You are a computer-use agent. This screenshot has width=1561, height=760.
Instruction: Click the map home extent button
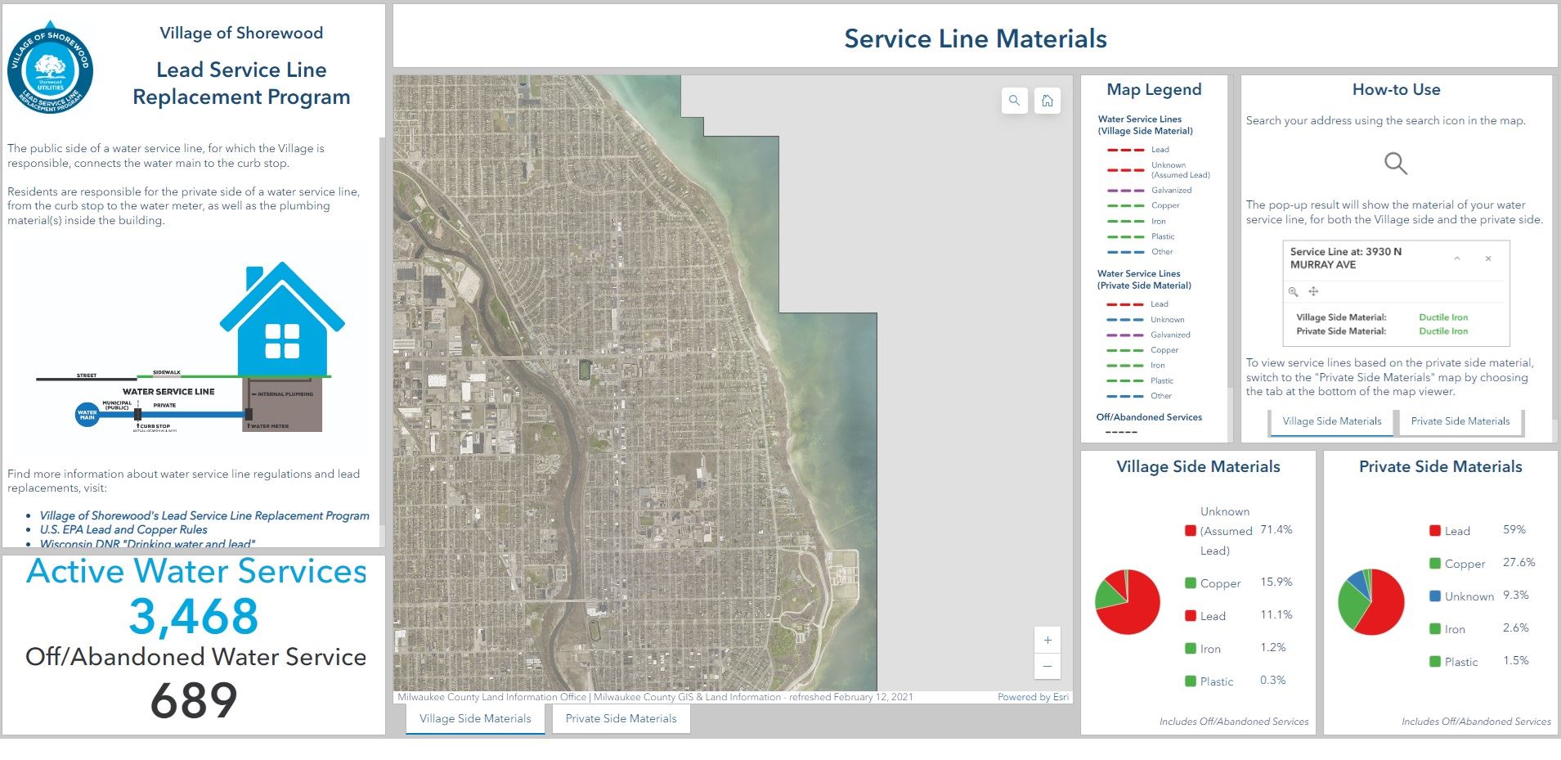pos(1047,101)
